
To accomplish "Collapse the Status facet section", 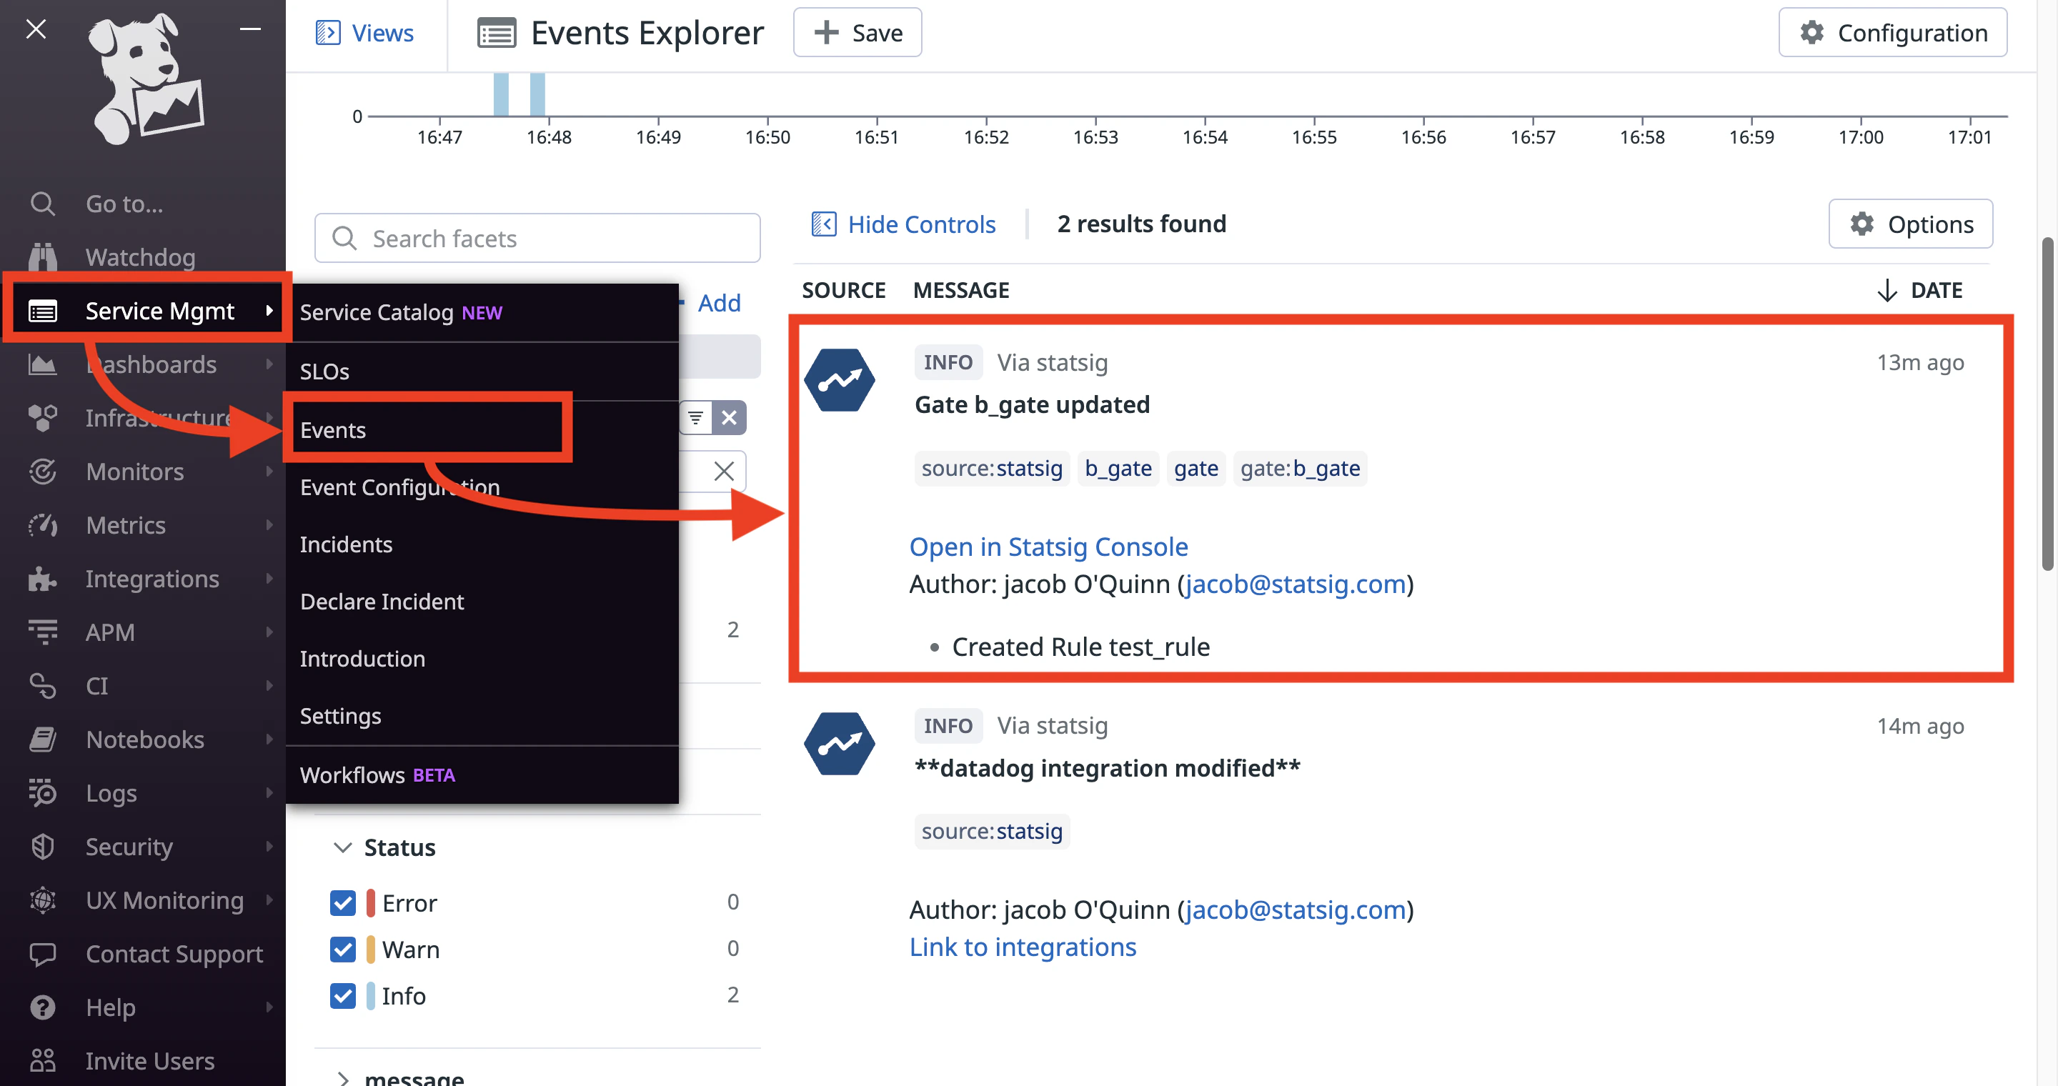I will click(x=343, y=847).
